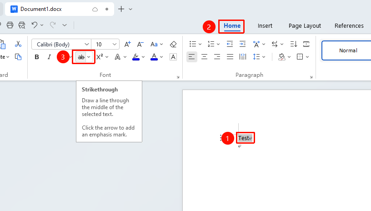Set Align Right paragraph alignment
This screenshot has height=211, width=371.
tap(217, 57)
